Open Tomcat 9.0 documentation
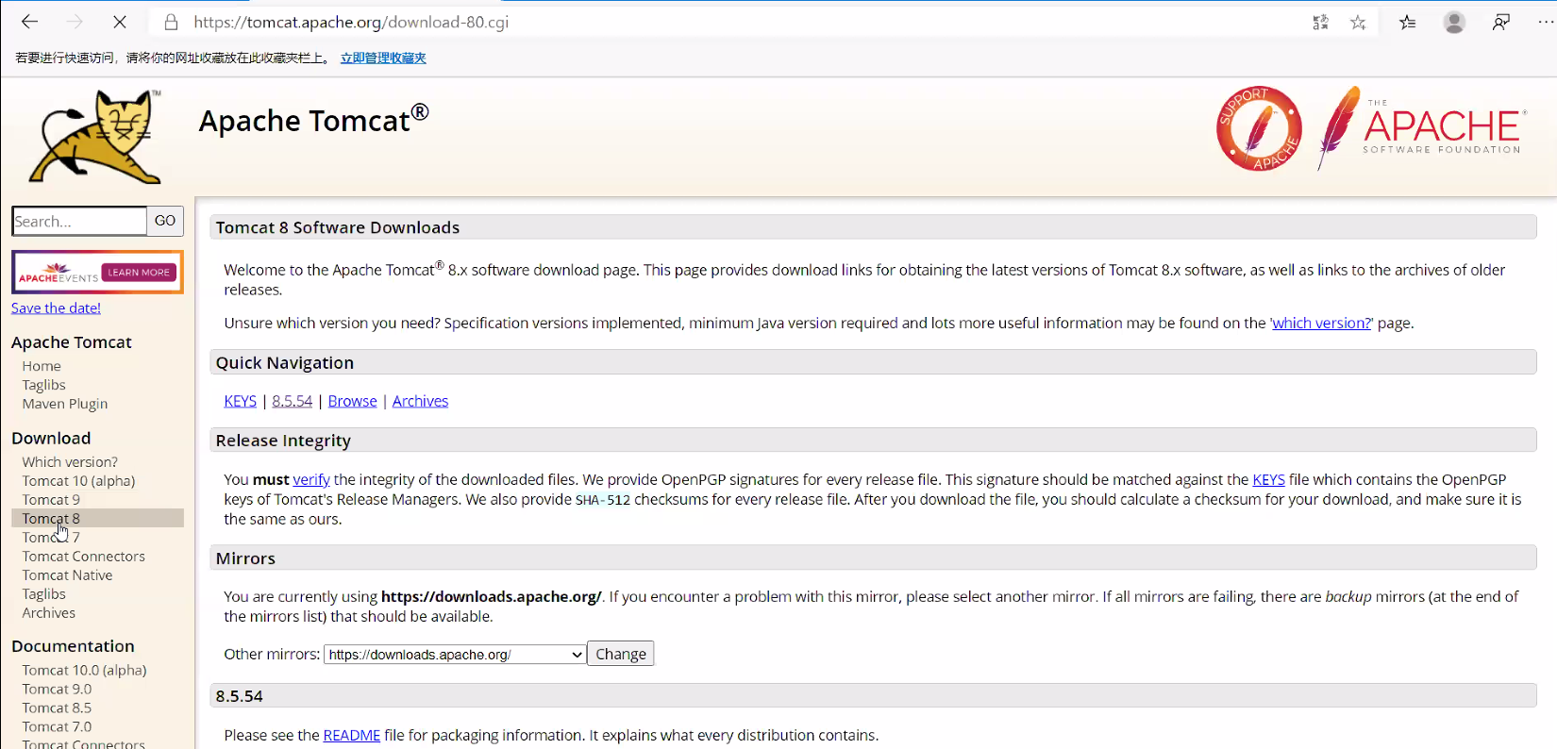1557x749 pixels. pos(57,690)
